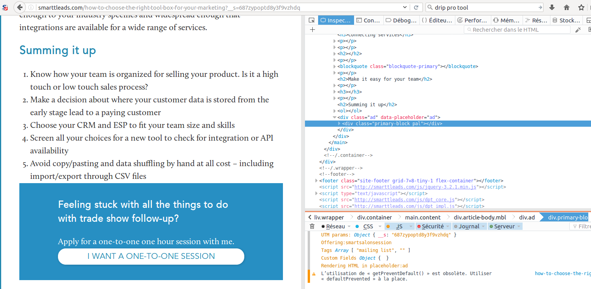The width and height of the screenshot is (591, 289).
Task: Expand the footer site-footer node
Action: click(x=317, y=181)
